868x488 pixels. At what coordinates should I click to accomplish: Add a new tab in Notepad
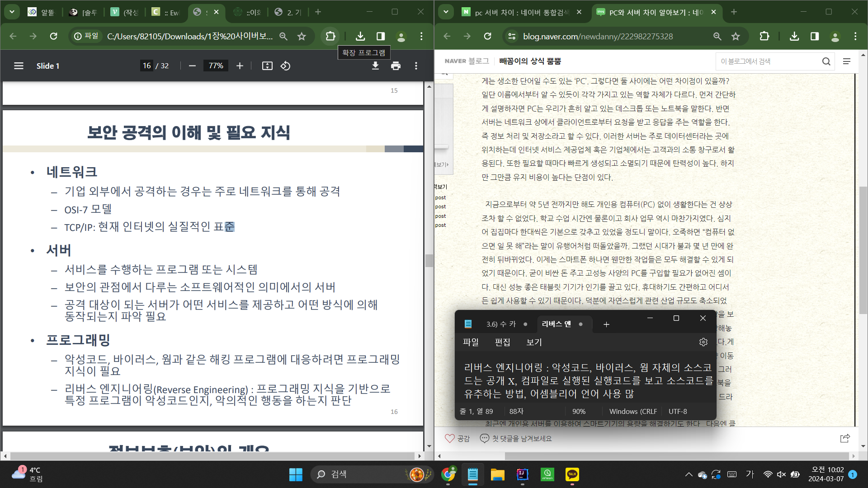(606, 324)
